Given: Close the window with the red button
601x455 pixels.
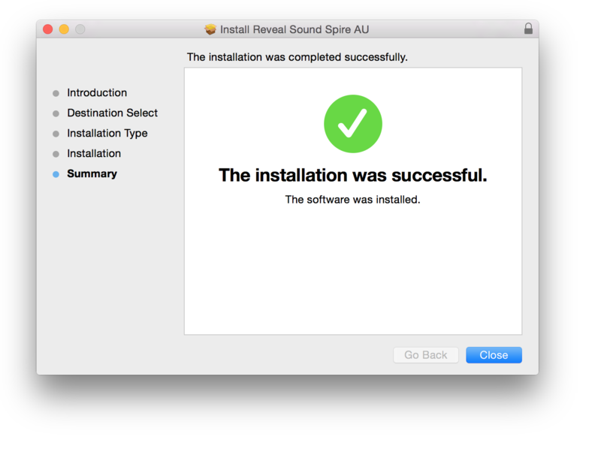Looking at the screenshot, I should click(47, 29).
